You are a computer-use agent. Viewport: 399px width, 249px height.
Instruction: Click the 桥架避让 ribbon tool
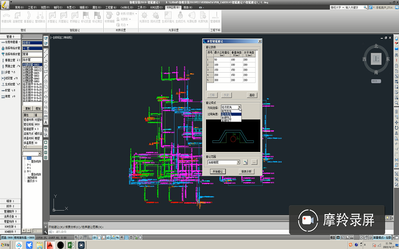click(x=74, y=17)
